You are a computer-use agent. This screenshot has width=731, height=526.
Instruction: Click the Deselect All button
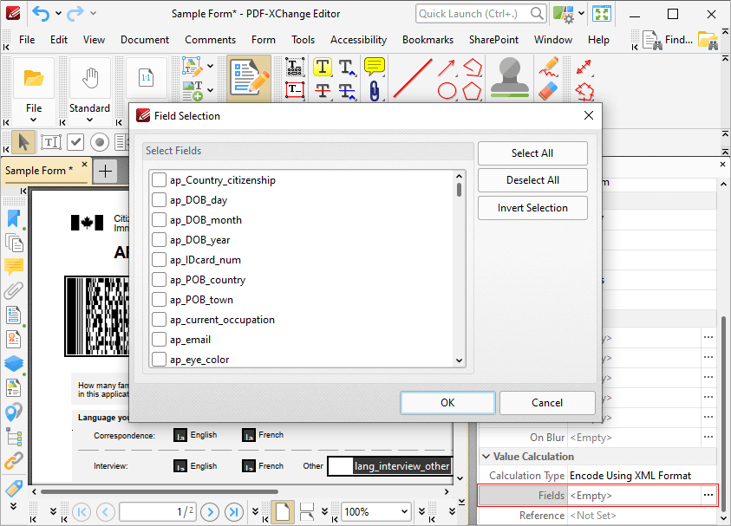[532, 180]
